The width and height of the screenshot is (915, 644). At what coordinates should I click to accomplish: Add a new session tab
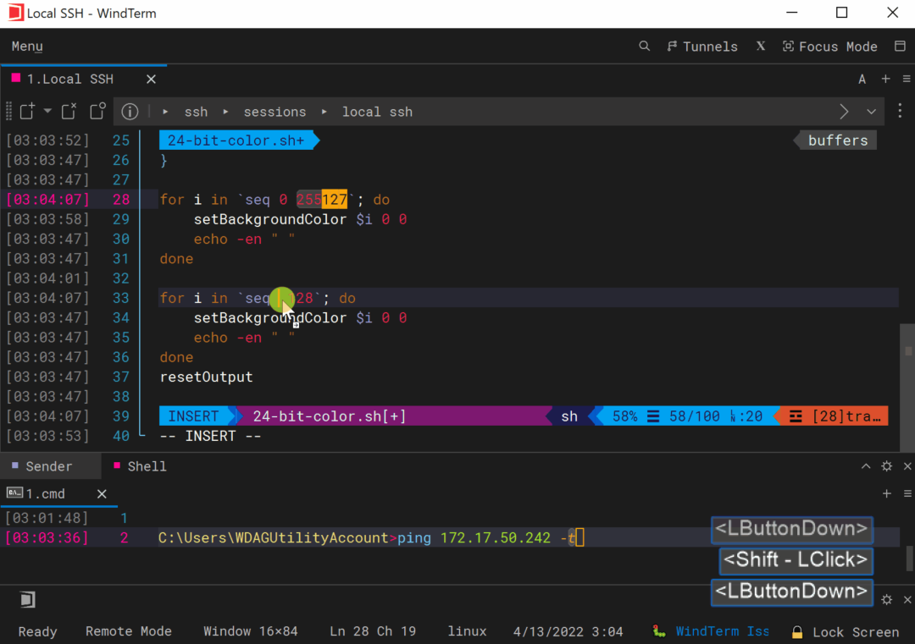point(886,79)
